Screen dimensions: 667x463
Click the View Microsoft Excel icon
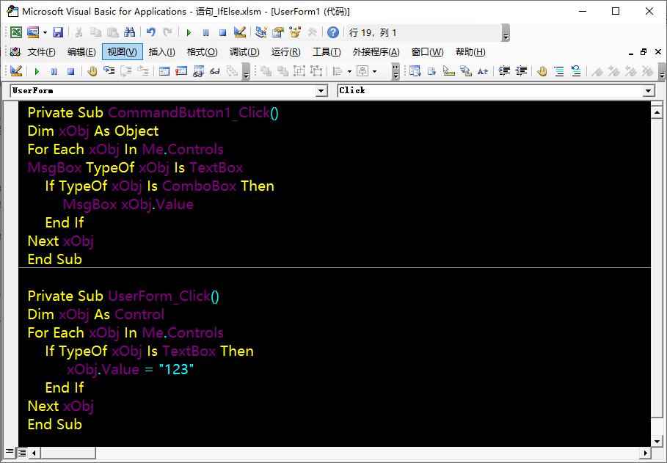(15, 32)
